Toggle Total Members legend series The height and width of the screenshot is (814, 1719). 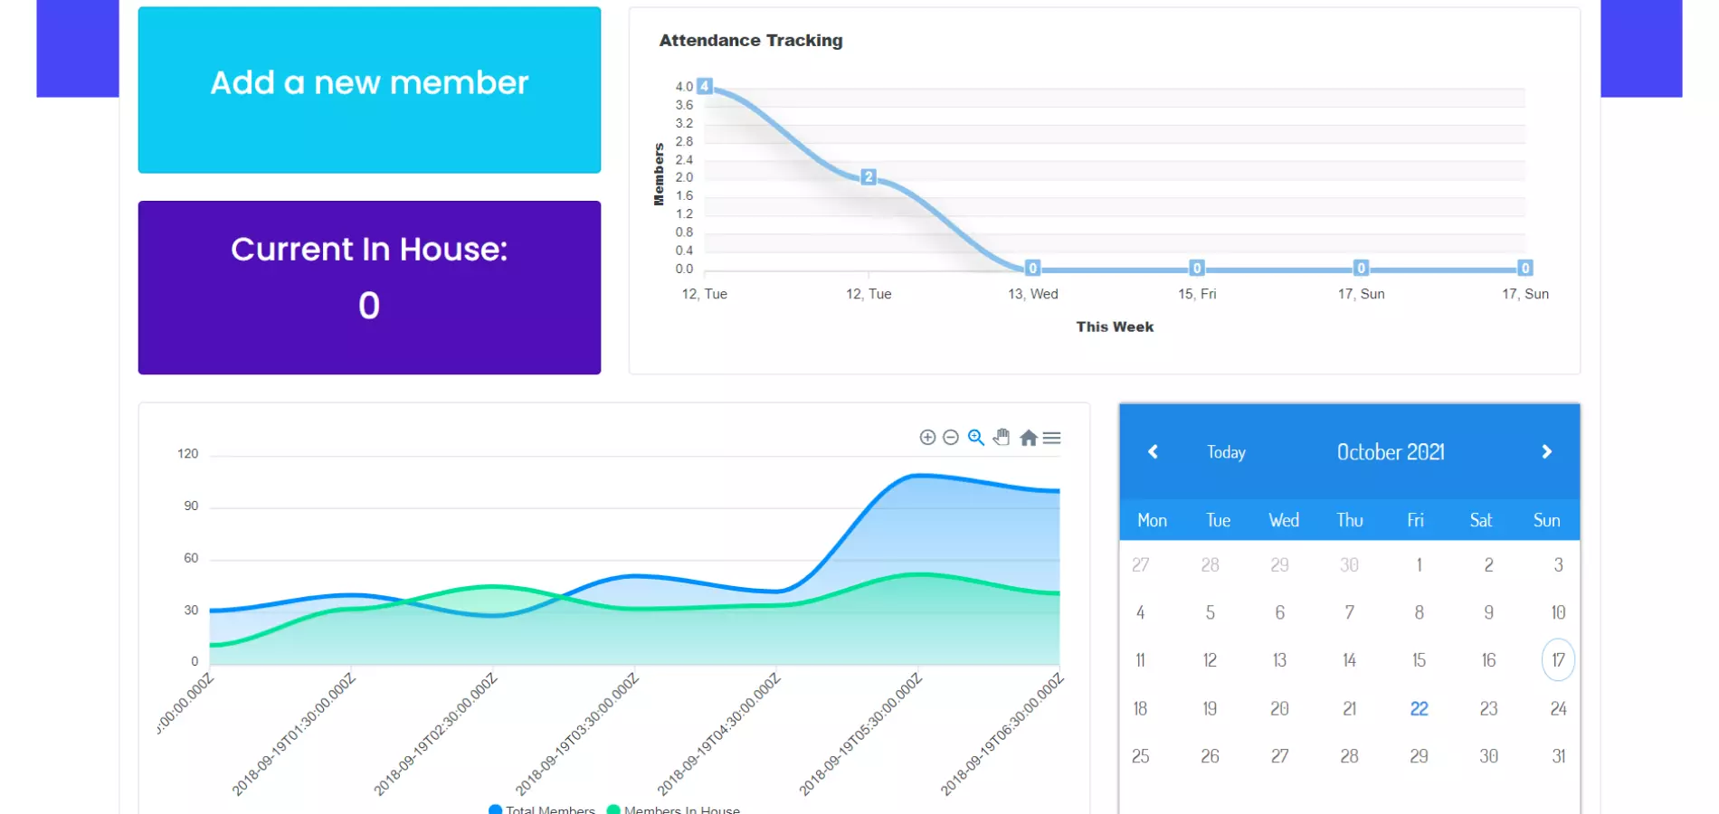(x=542, y=809)
